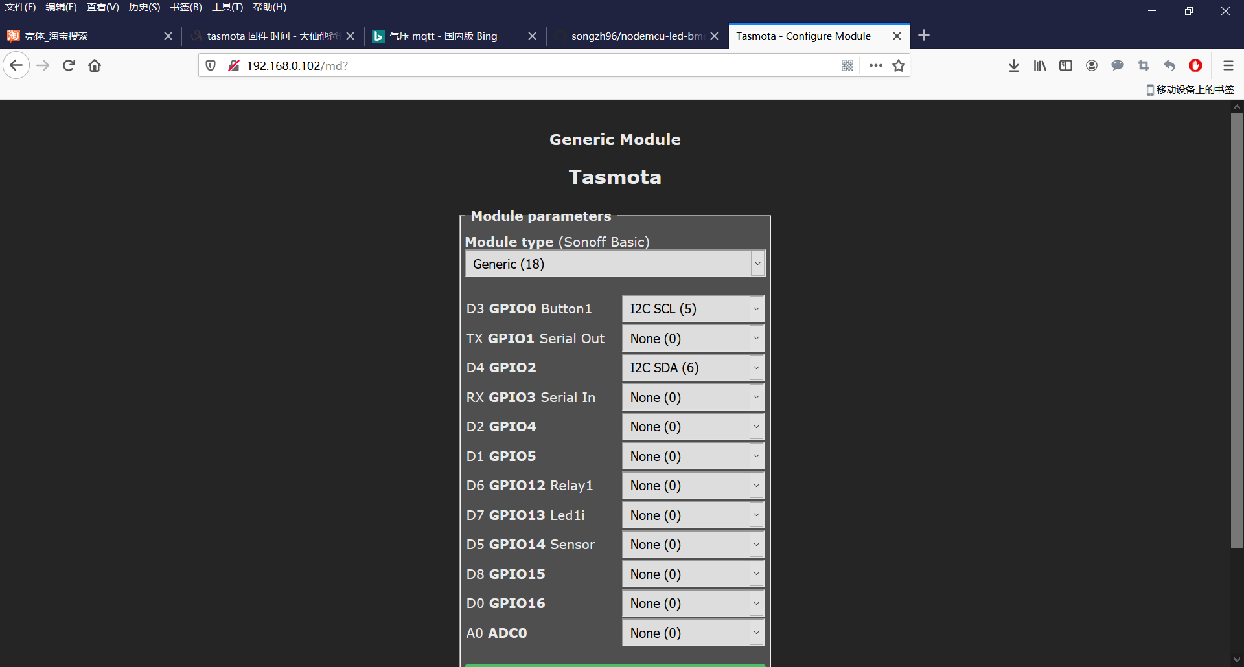Open the D0 GPIO16 function dropdown
This screenshot has height=667, width=1244.
click(693, 604)
